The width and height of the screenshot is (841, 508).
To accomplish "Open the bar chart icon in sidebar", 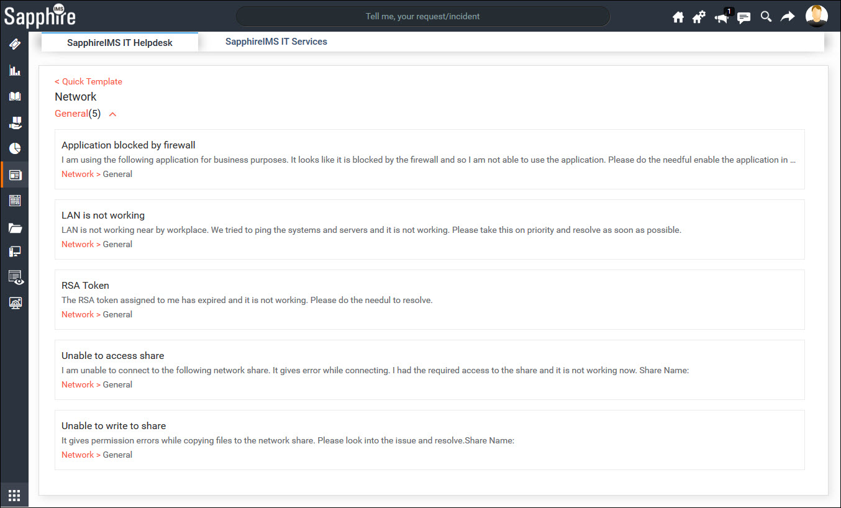I will coord(15,70).
